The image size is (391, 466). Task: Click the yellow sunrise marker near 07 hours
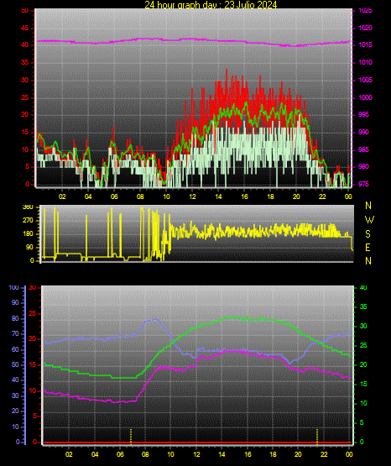131,437
